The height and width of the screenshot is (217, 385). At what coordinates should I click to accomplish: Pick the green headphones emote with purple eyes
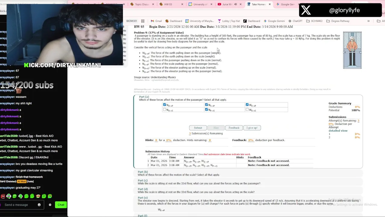point(9,196)
